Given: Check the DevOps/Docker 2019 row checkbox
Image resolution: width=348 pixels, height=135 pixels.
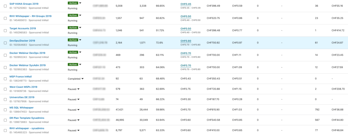Looking at the screenshot, I should pos(5,43).
